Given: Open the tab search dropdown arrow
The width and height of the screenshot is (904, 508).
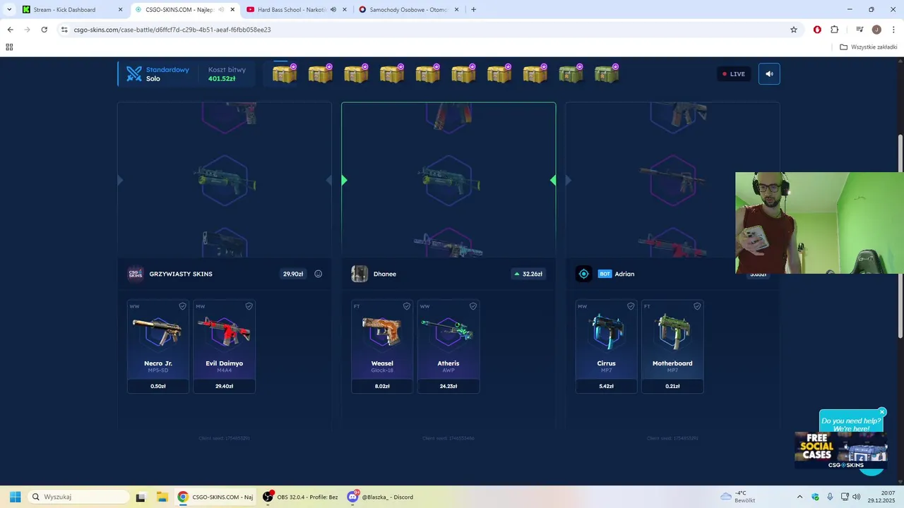Looking at the screenshot, I should click(x=9, y=10).
